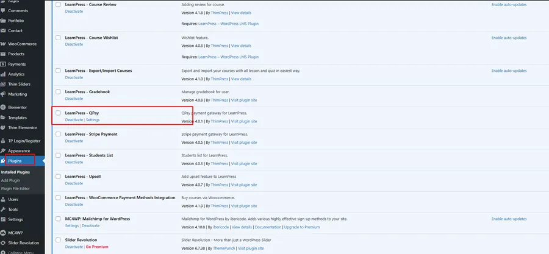This screenshot has width=549, height=254.
Task: Open Settings via its sidebar icon
Action: coord(4,219)
